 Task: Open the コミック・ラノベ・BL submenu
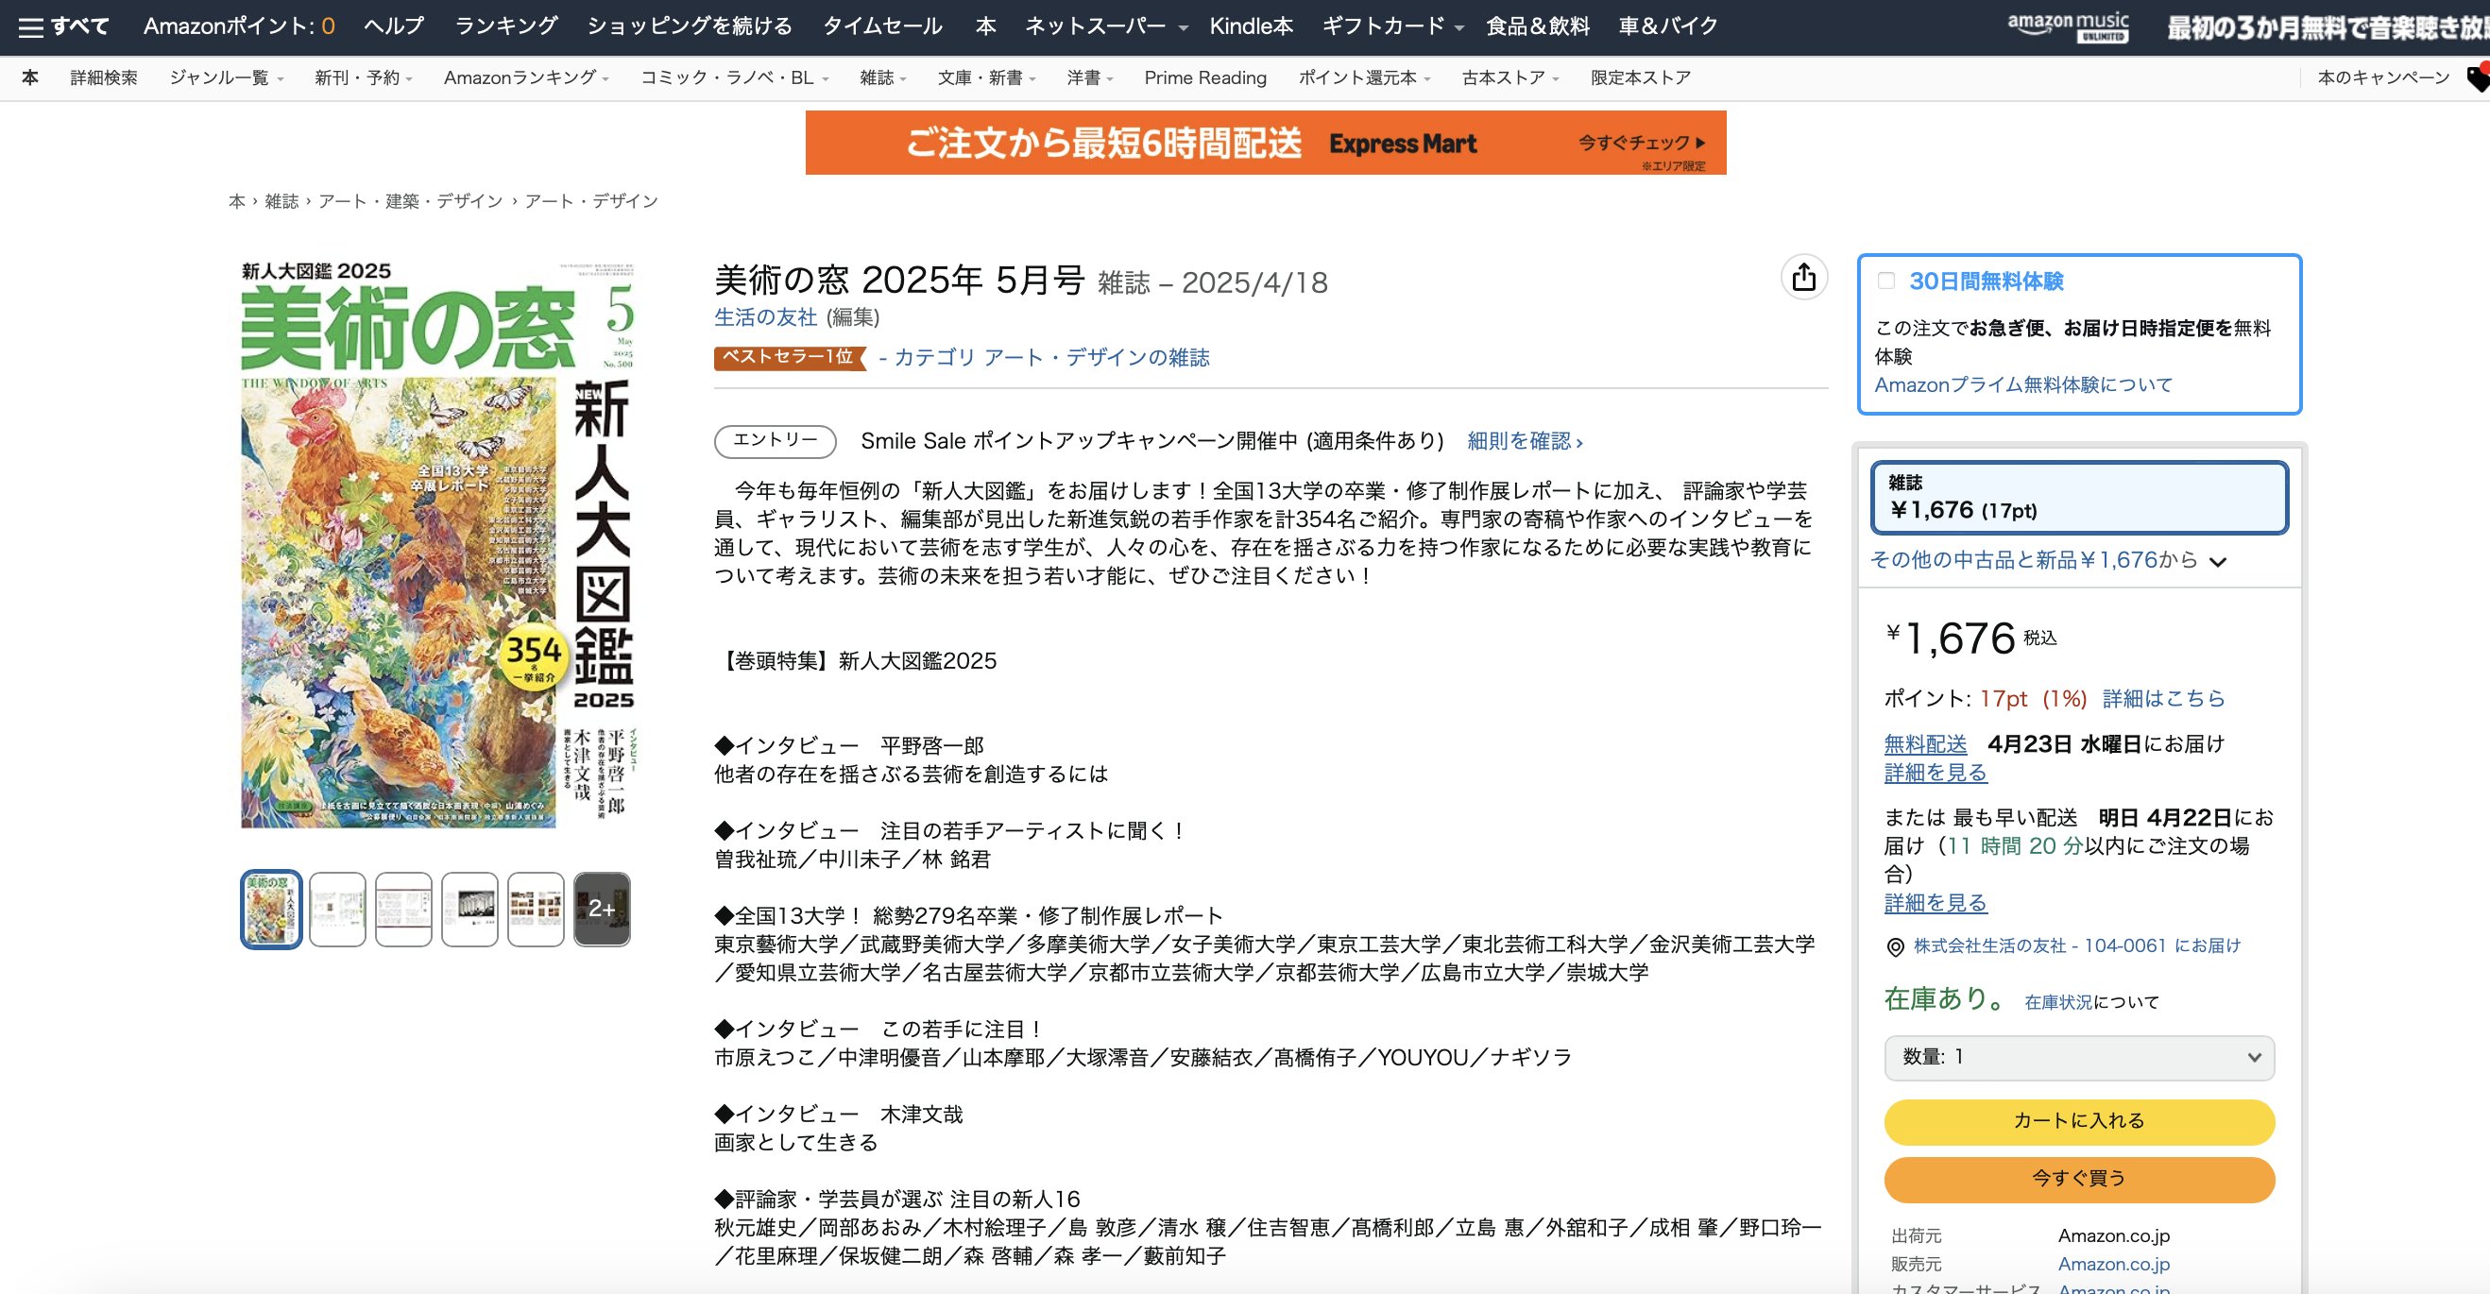coord(735,77)
